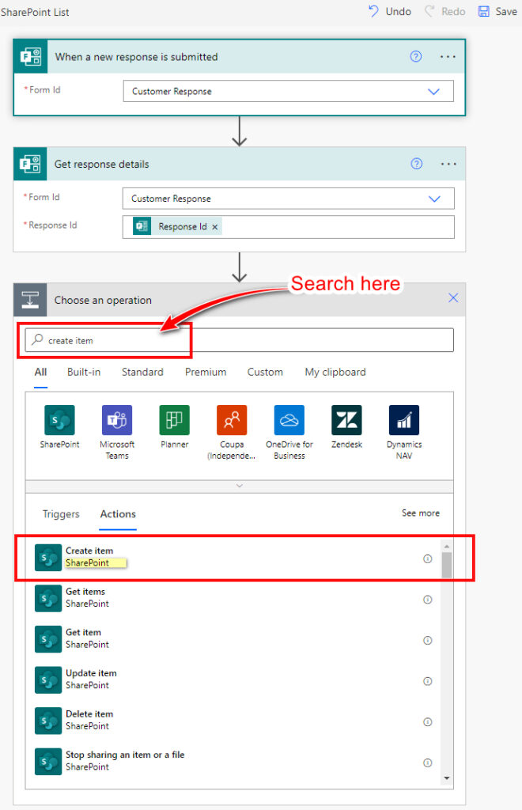Remove the Response Id token with its x
The image size is (522, 810).
(215, 227)
